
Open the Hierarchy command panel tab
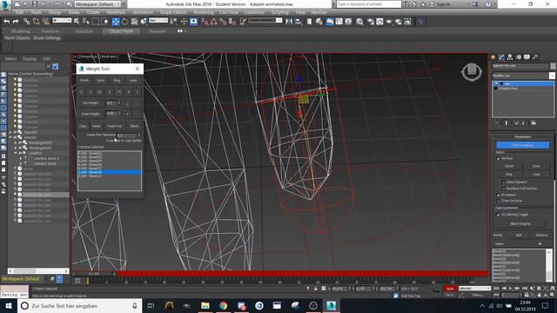pos(510,57)
